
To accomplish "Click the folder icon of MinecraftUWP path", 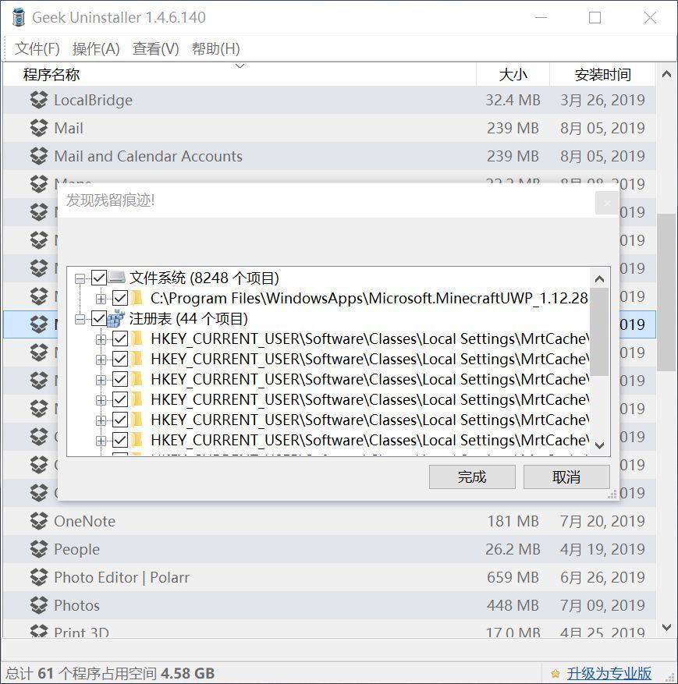I will [137, 298].
